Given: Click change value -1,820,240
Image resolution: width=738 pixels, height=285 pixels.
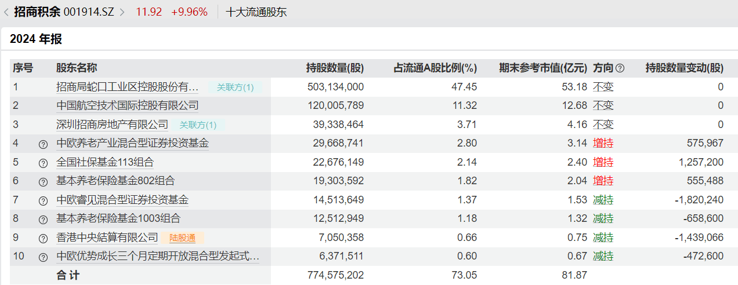Looking at the screenshot, I should click(x=699, y=200).
